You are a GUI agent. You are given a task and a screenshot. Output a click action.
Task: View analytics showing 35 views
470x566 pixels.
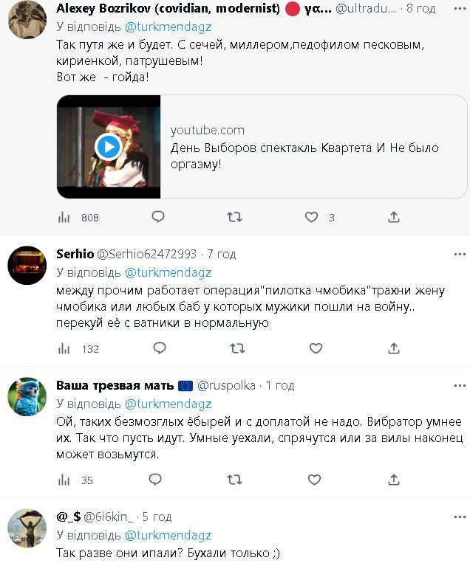click(x=65, y=480)
